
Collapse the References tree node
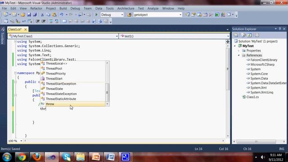pos(239,55)
